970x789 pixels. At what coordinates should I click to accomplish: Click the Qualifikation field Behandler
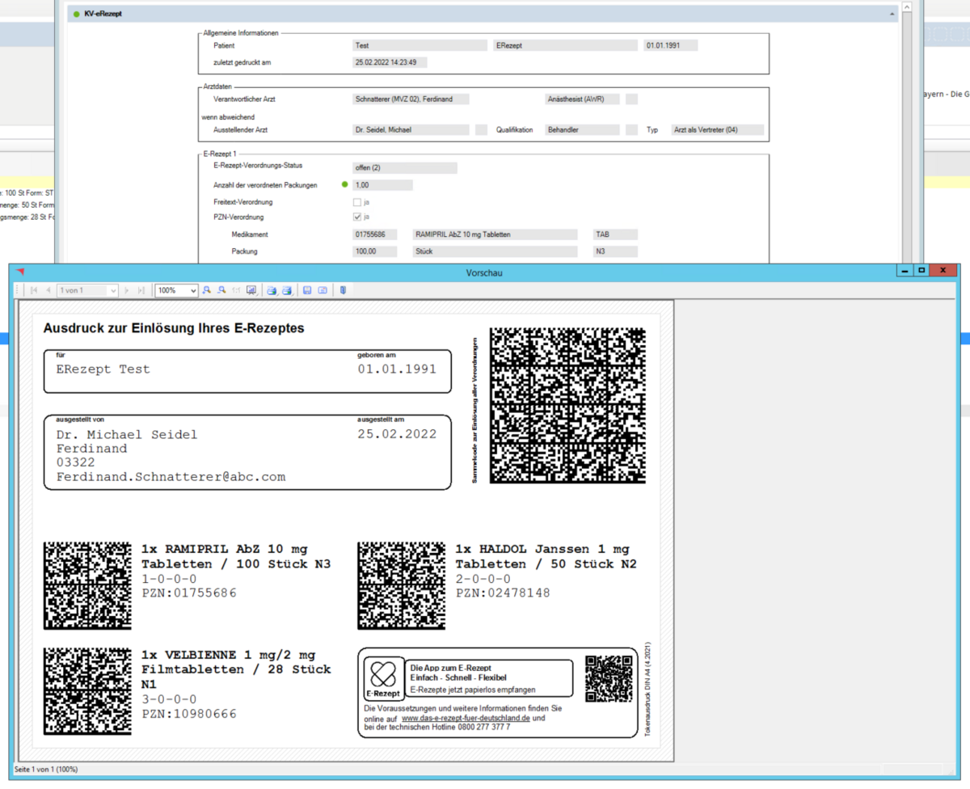click(582, 129)
